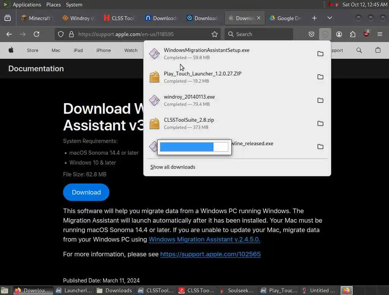The image size is (389, 295).
Task: Reload the current page
Action: 36,34
